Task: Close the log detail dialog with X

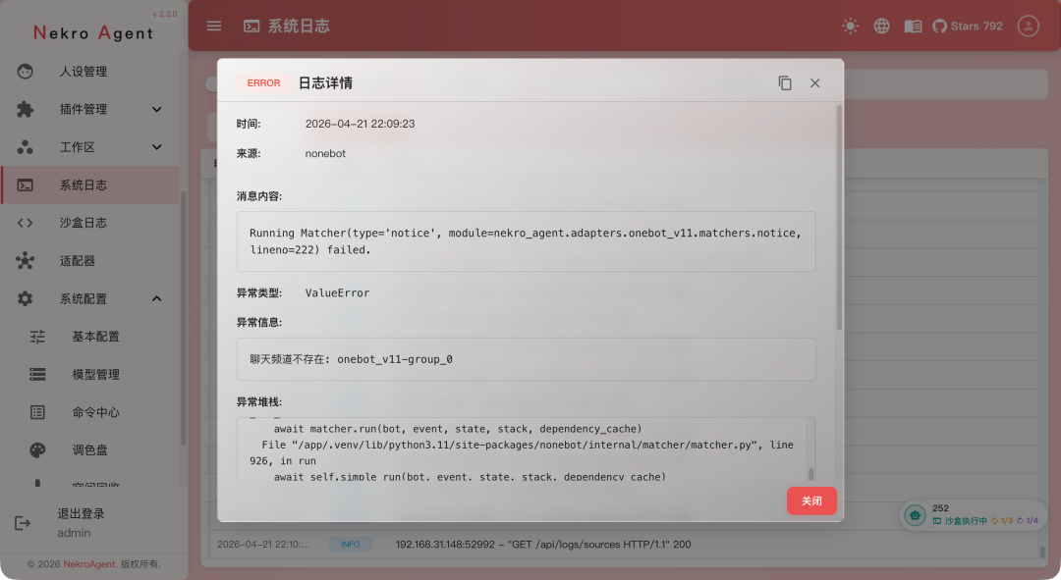Action: point(814,83)
